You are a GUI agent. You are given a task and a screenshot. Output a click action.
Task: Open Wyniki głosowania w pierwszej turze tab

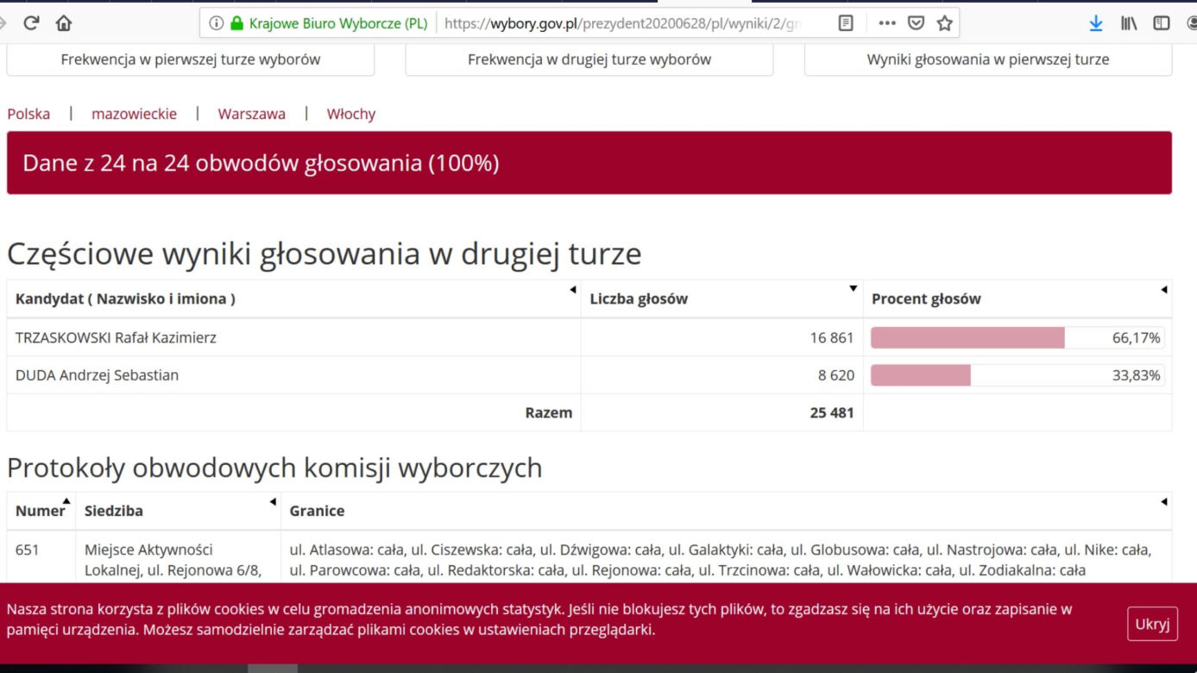coord(988,60)
